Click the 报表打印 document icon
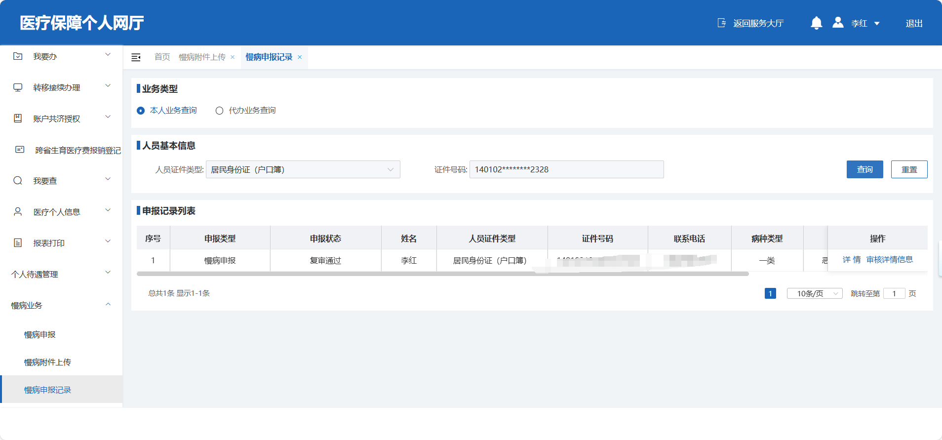Image resolution: width=942 pixels, height=440 pixels. tap(18, 243)
